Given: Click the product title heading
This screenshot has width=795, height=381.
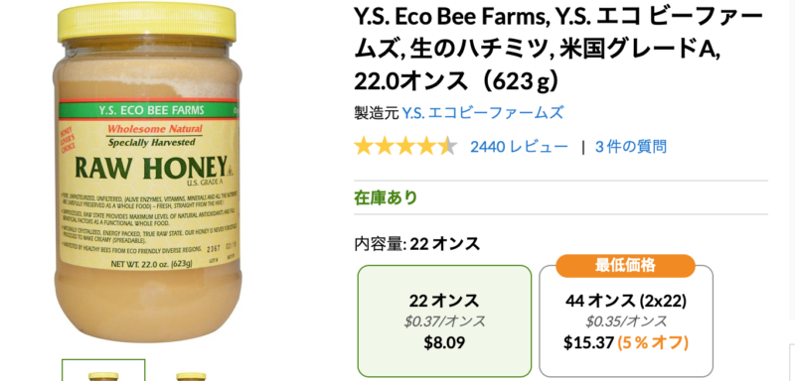Looking at the screenshot, I should (557, 48).
